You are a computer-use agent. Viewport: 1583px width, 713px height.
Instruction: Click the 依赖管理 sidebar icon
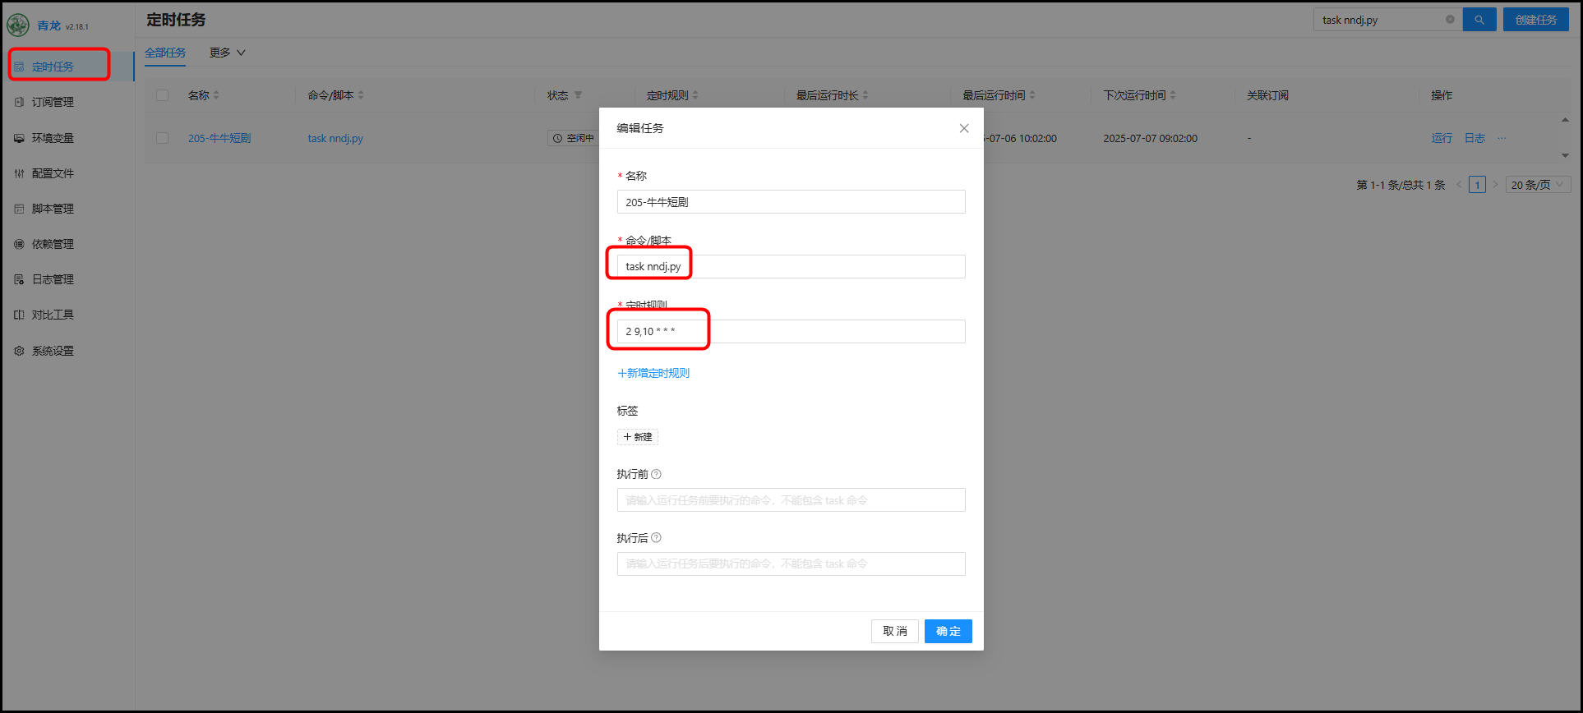[x=19, y=244]
